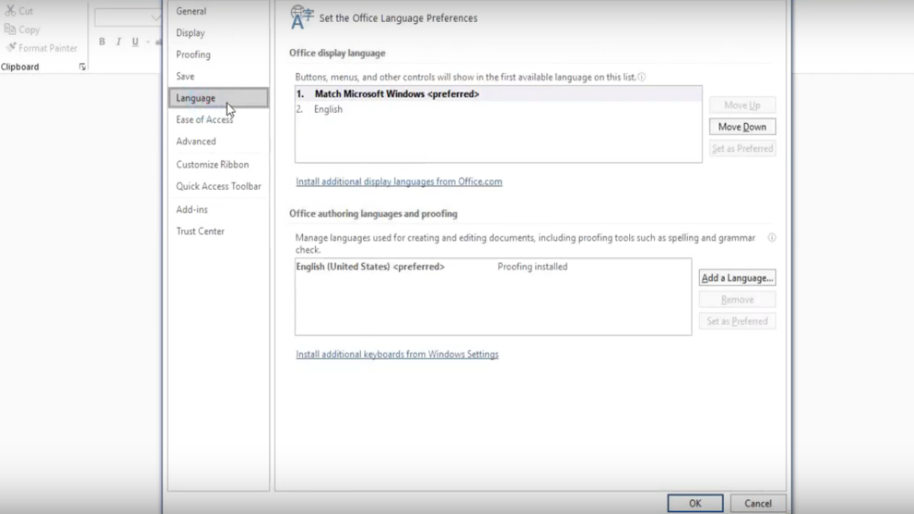This screenshot has width=914, height=514.
Task: Select the Language options category
Action: 219,98
